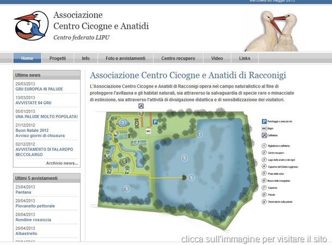The width and height of the screenshot is (332, 245).
Task: Open the Buon Natale 2012 news link
Action: 32,131
